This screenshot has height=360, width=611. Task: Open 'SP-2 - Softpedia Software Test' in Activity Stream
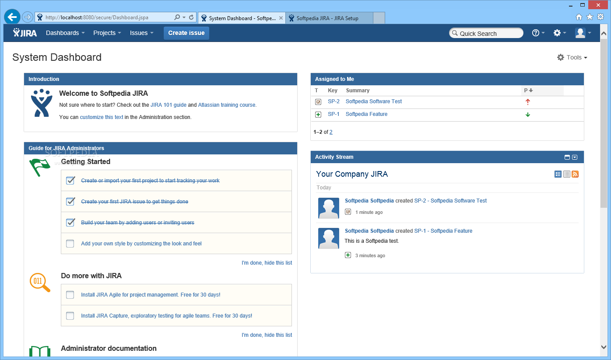click(450, 201)
